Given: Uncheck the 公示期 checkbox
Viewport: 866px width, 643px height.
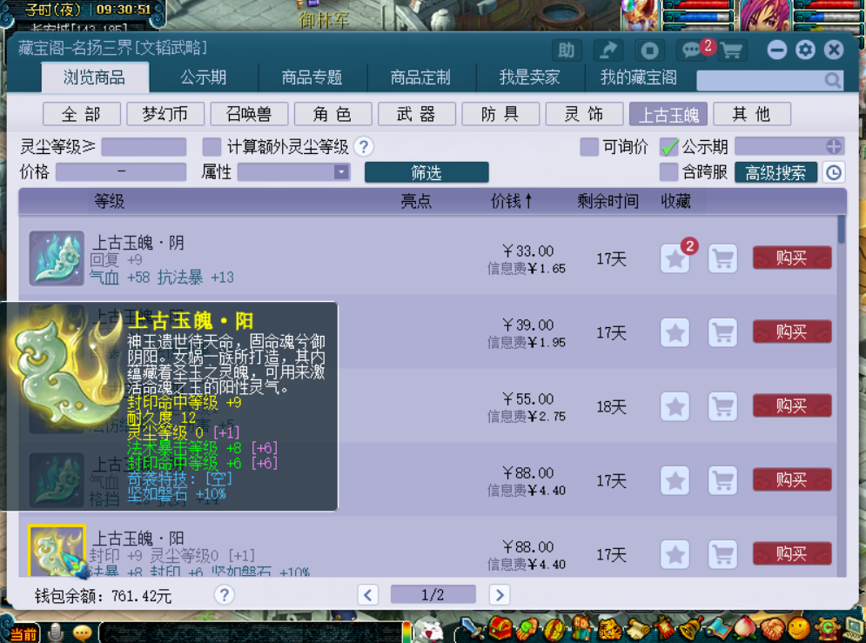Looking at the screenshot, I should [668, 146].
